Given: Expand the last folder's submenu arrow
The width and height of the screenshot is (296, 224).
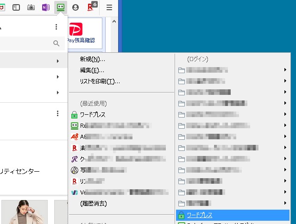Looking at the screenshot, I should point(285,203).
